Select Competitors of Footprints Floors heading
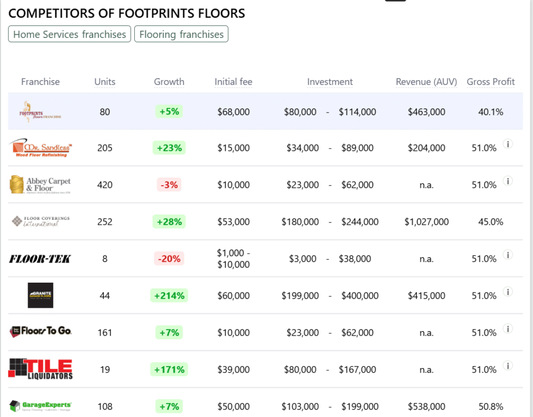The image size is (533, 417). [x=126, y=13]
